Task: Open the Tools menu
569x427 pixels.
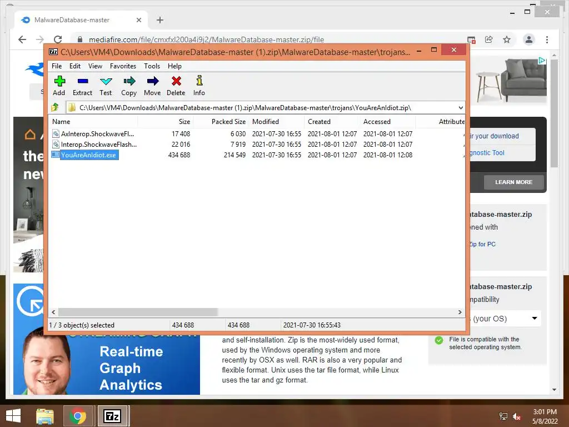Action: (152, 66)
